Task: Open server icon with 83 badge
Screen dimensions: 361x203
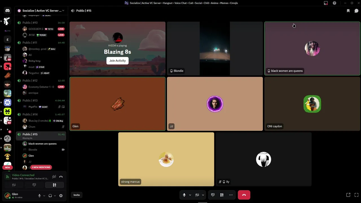Action: [x=7, y=120]
